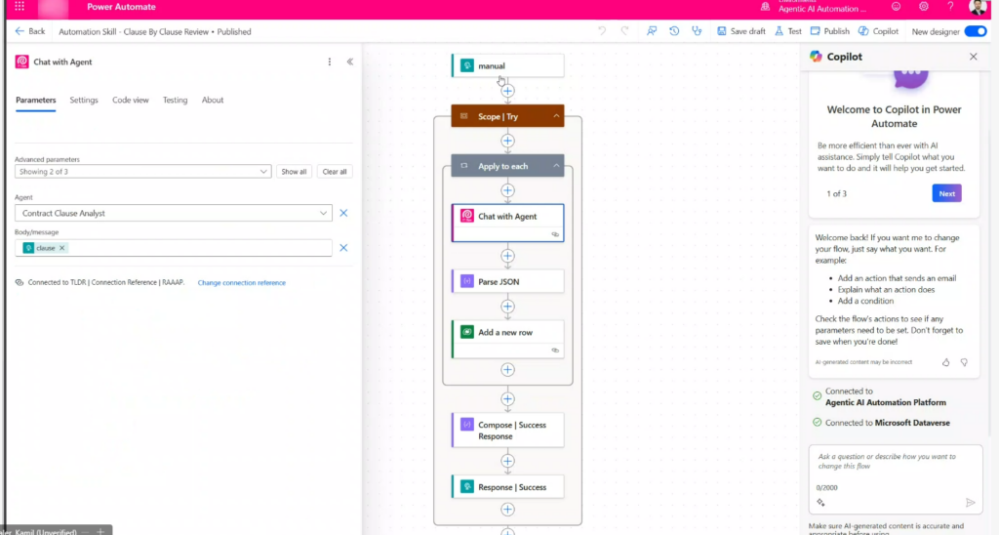Select the Response | Success action

507,487
